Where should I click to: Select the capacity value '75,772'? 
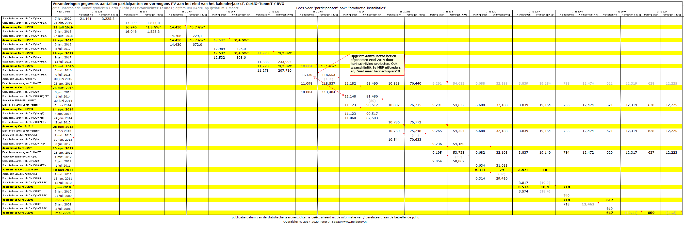[415, 122]
